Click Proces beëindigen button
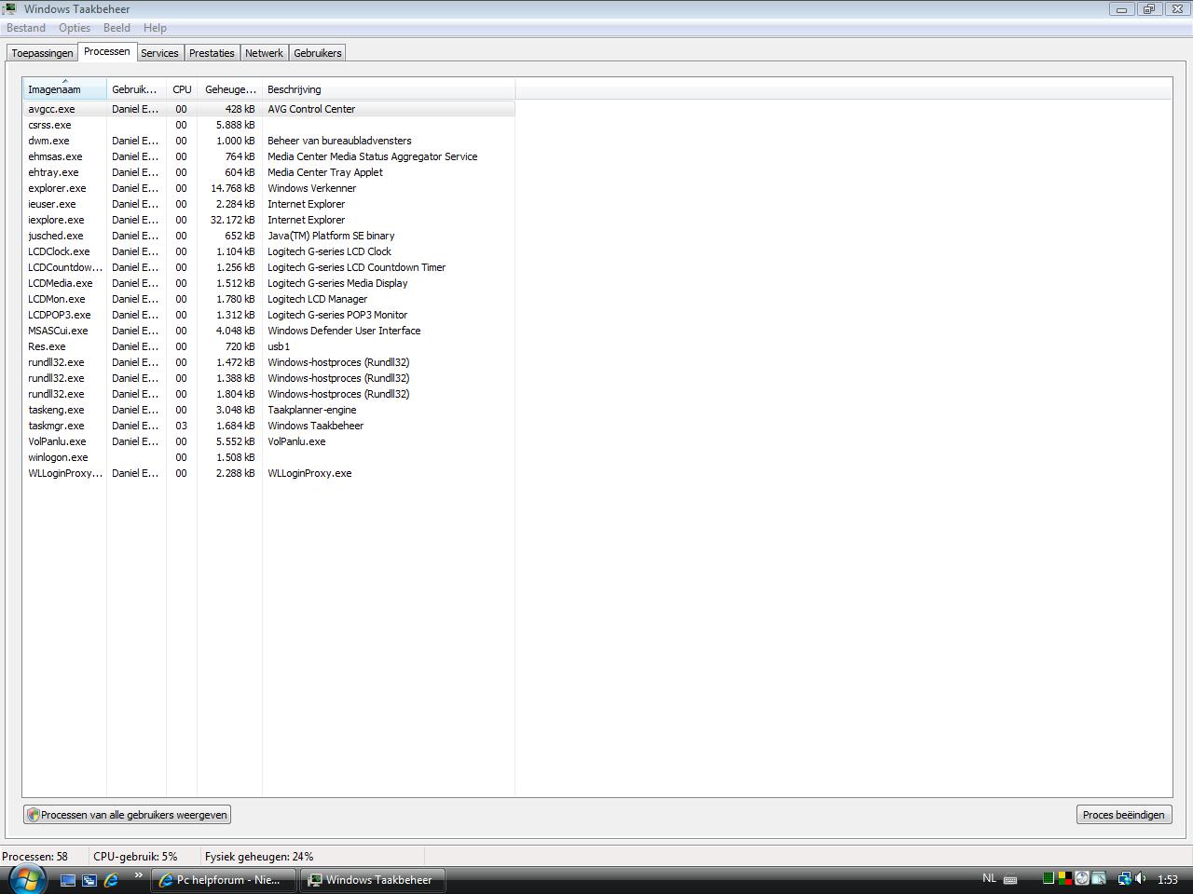The width and height of the screenshot is (1193, 894). tap(1123, 815)
